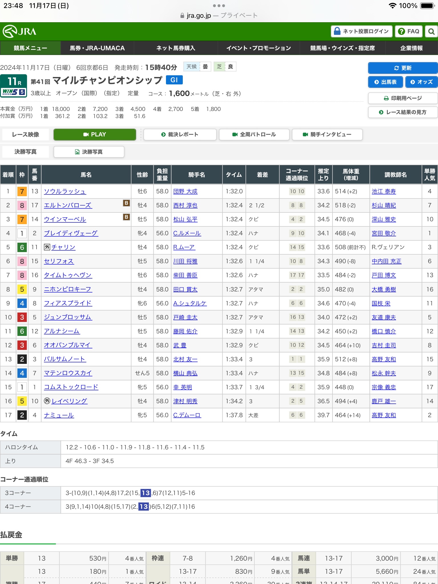Open trainer 杉山 晴紀 page
Viewport: 438px width, 584px height.
pos(384,205)
